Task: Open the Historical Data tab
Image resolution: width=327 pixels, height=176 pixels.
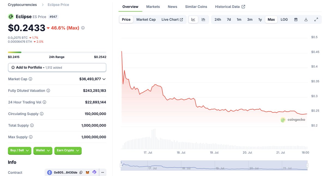Action: (x=230, y=7)
